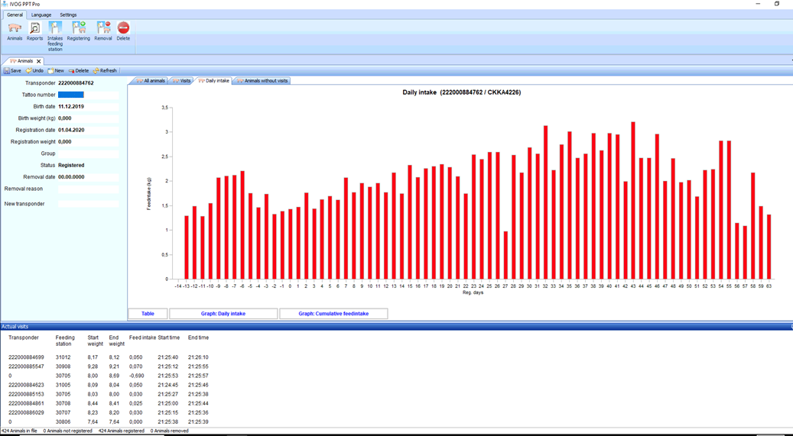Image resolution: width=793 pixels, height=436 pixels.
Task: Click feed intake value -0,690
Action: pos(136,376)
